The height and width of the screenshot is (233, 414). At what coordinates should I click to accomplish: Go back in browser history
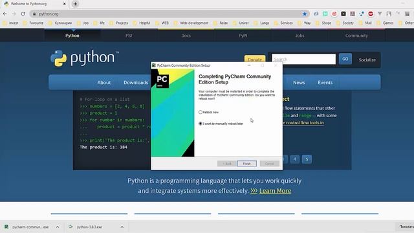[x=5, y=14]
